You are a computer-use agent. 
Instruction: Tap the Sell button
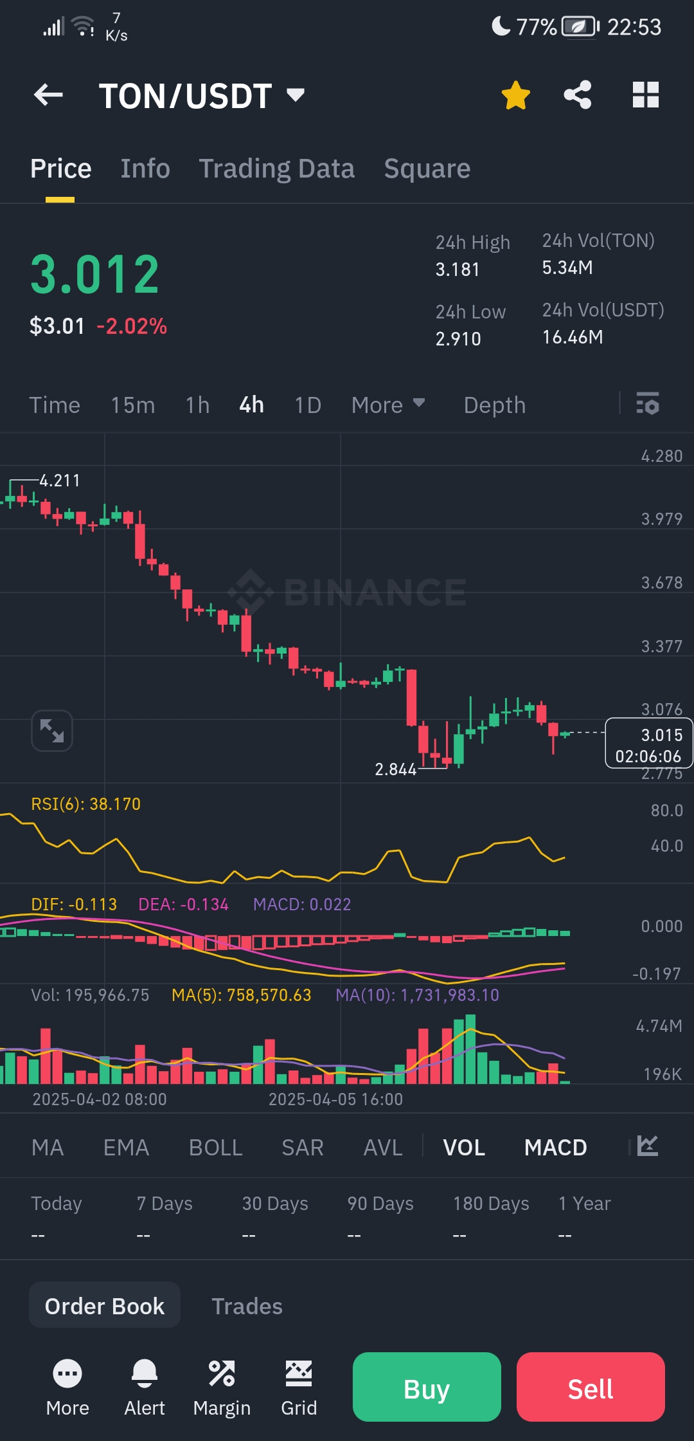point(591,1388)
